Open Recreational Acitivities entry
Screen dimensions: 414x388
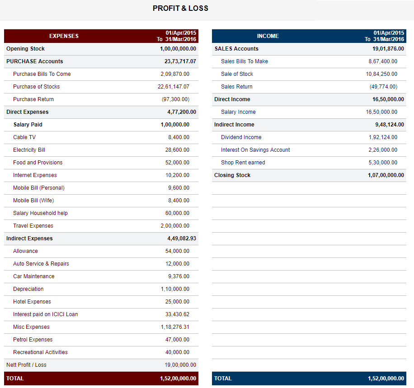pos(40,353)
